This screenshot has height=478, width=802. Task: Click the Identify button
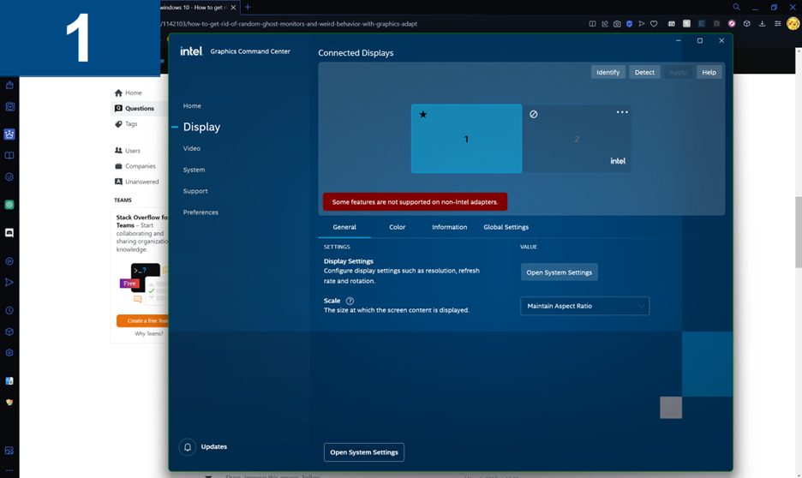click(607, 73)
